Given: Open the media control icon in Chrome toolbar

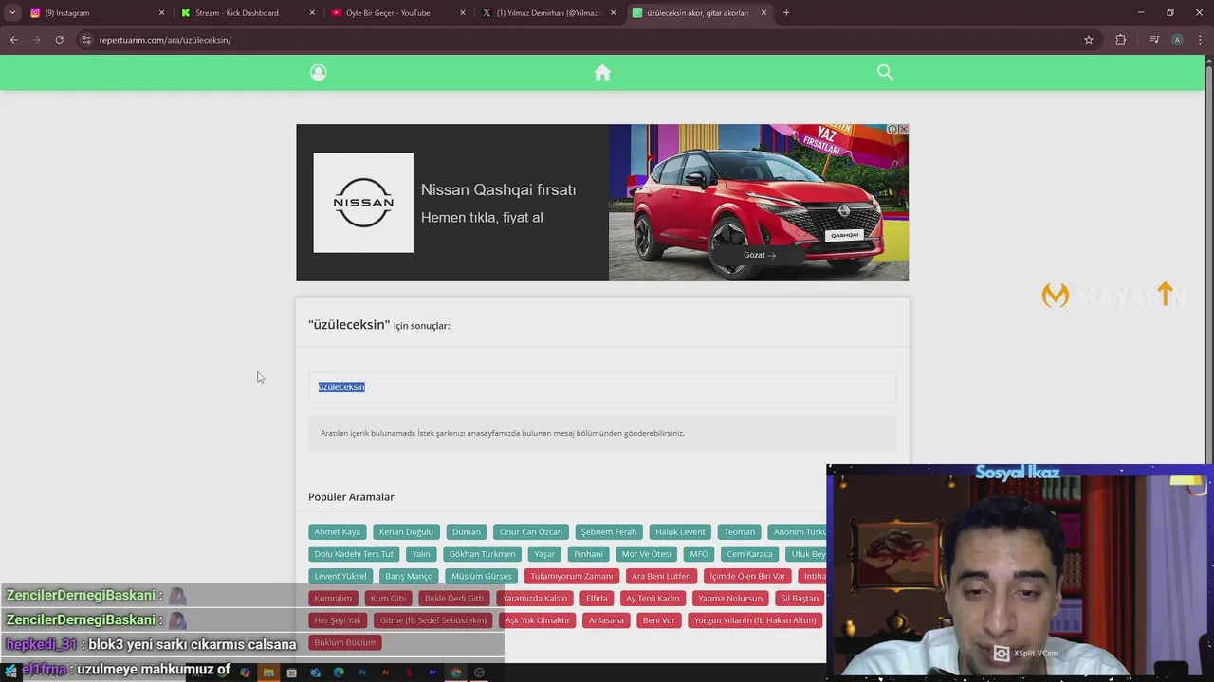Looking at the screenshot, I should click(x=1154, y=40).
